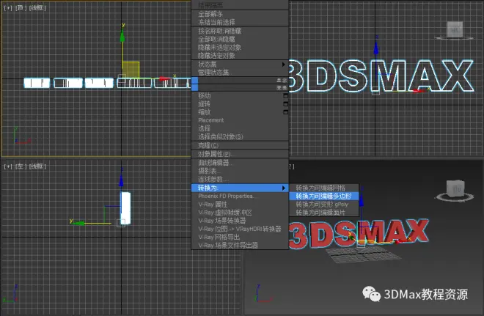Click 选择 menu entry
Viewport: 484px width, 316px height.
[x=205, y=128]
